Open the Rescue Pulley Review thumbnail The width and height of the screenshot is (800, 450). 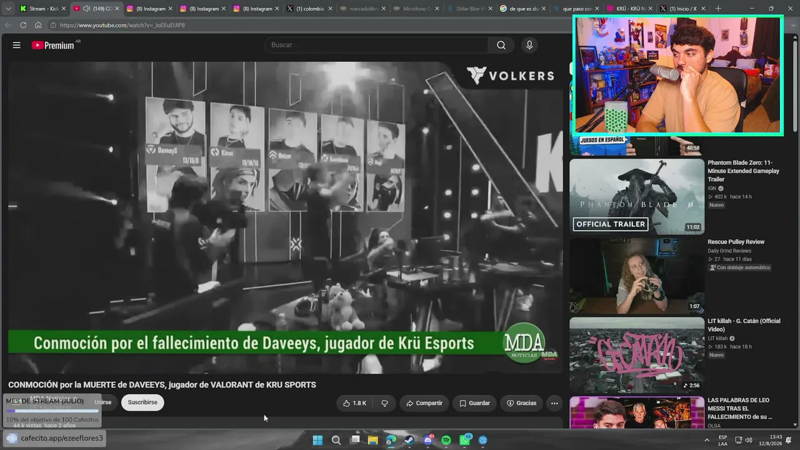(x=637, y=276)
